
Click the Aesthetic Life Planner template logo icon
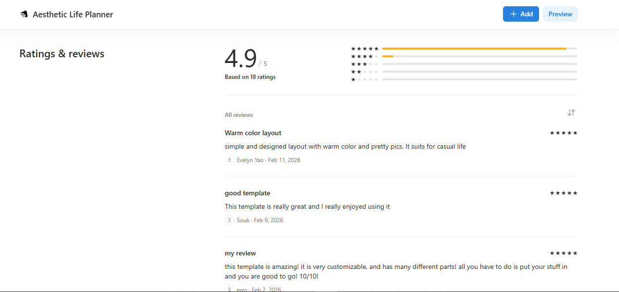24,14
